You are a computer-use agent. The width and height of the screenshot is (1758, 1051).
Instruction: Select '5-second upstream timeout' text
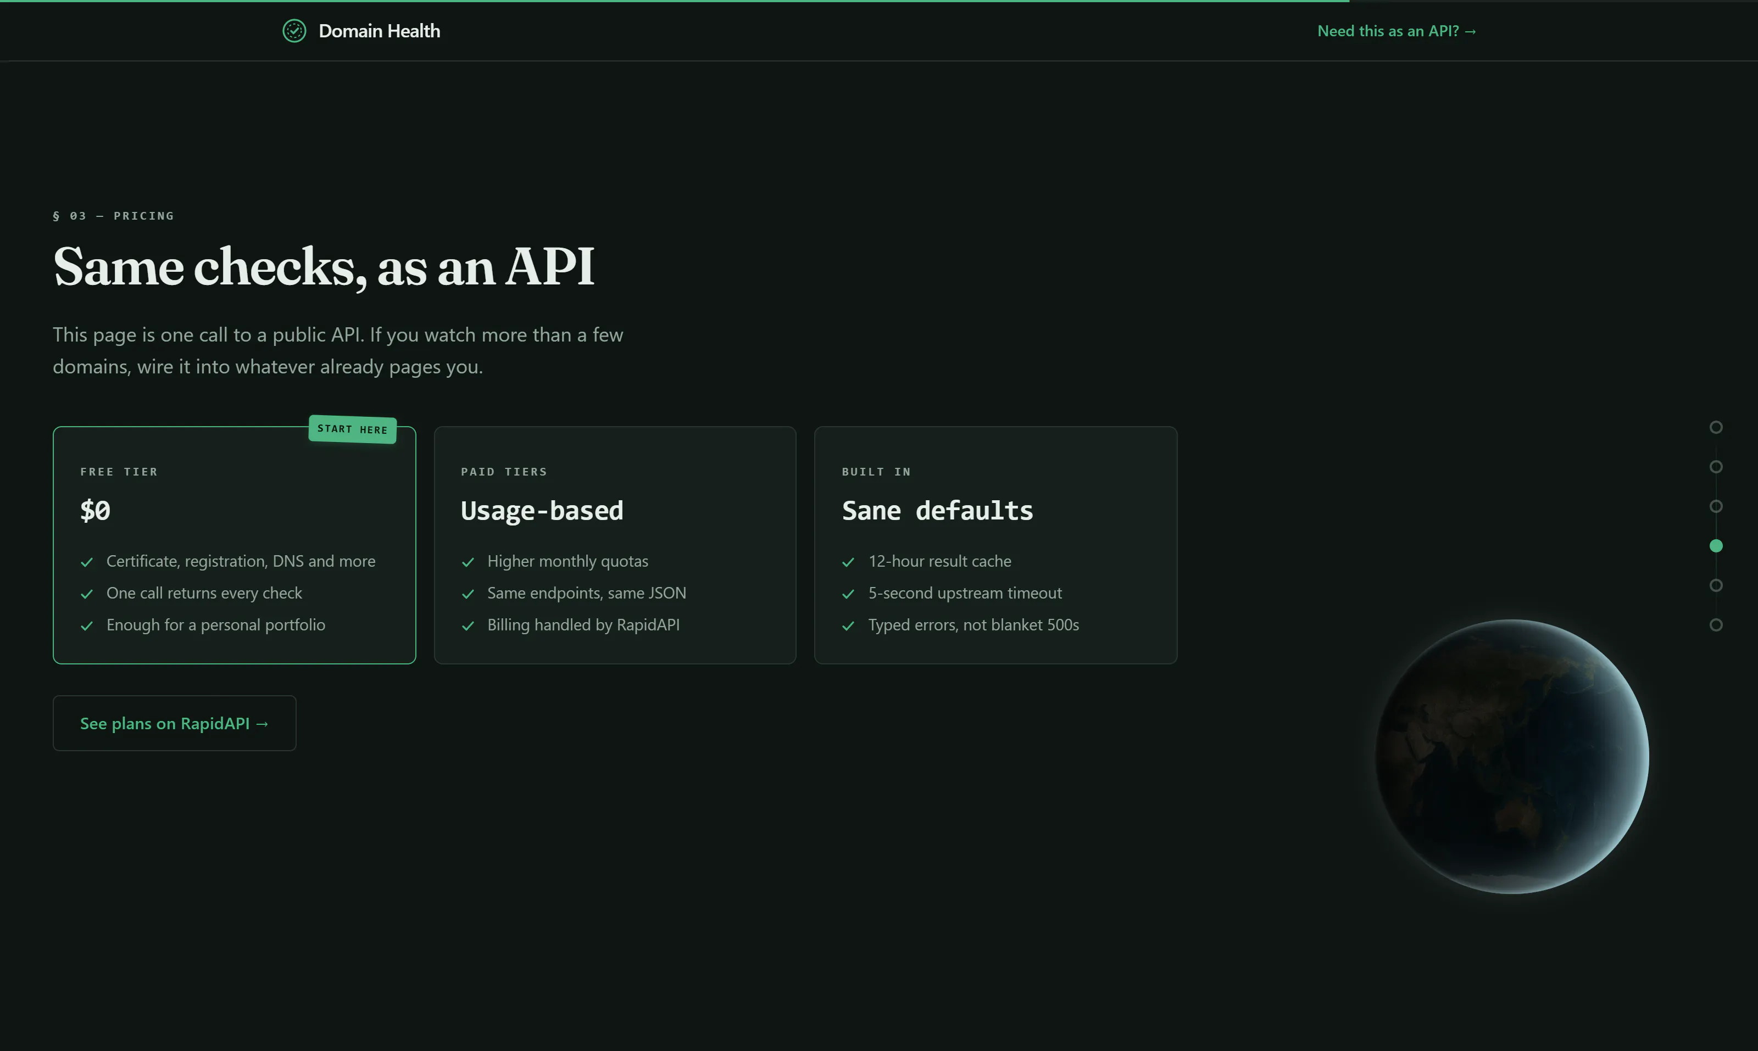[965, 594]
